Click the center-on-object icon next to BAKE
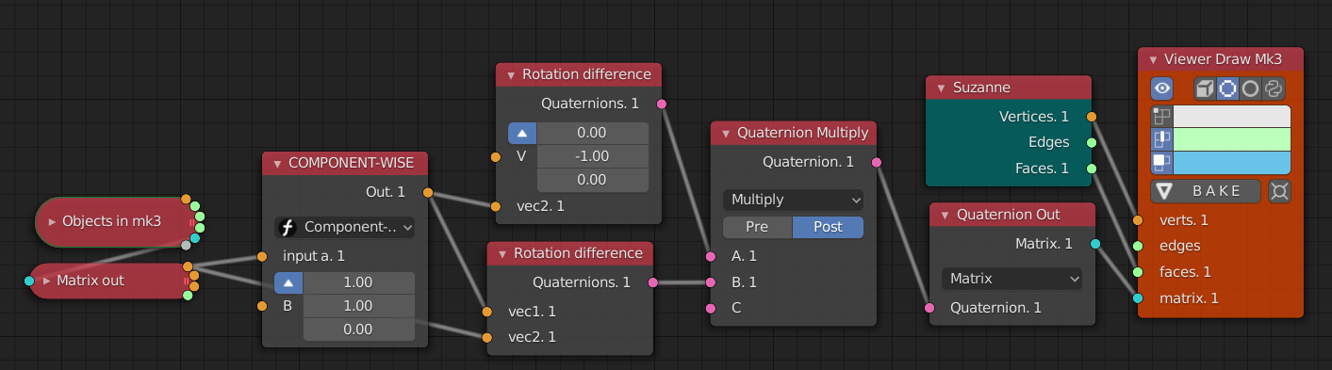The width and height of the screenshot is (1332, 370). point(1279,191)
